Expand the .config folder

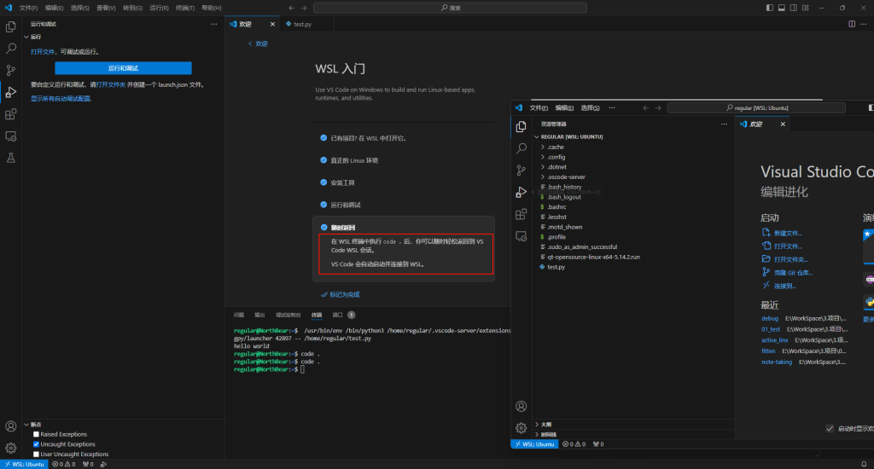click(x=556, y=157)
